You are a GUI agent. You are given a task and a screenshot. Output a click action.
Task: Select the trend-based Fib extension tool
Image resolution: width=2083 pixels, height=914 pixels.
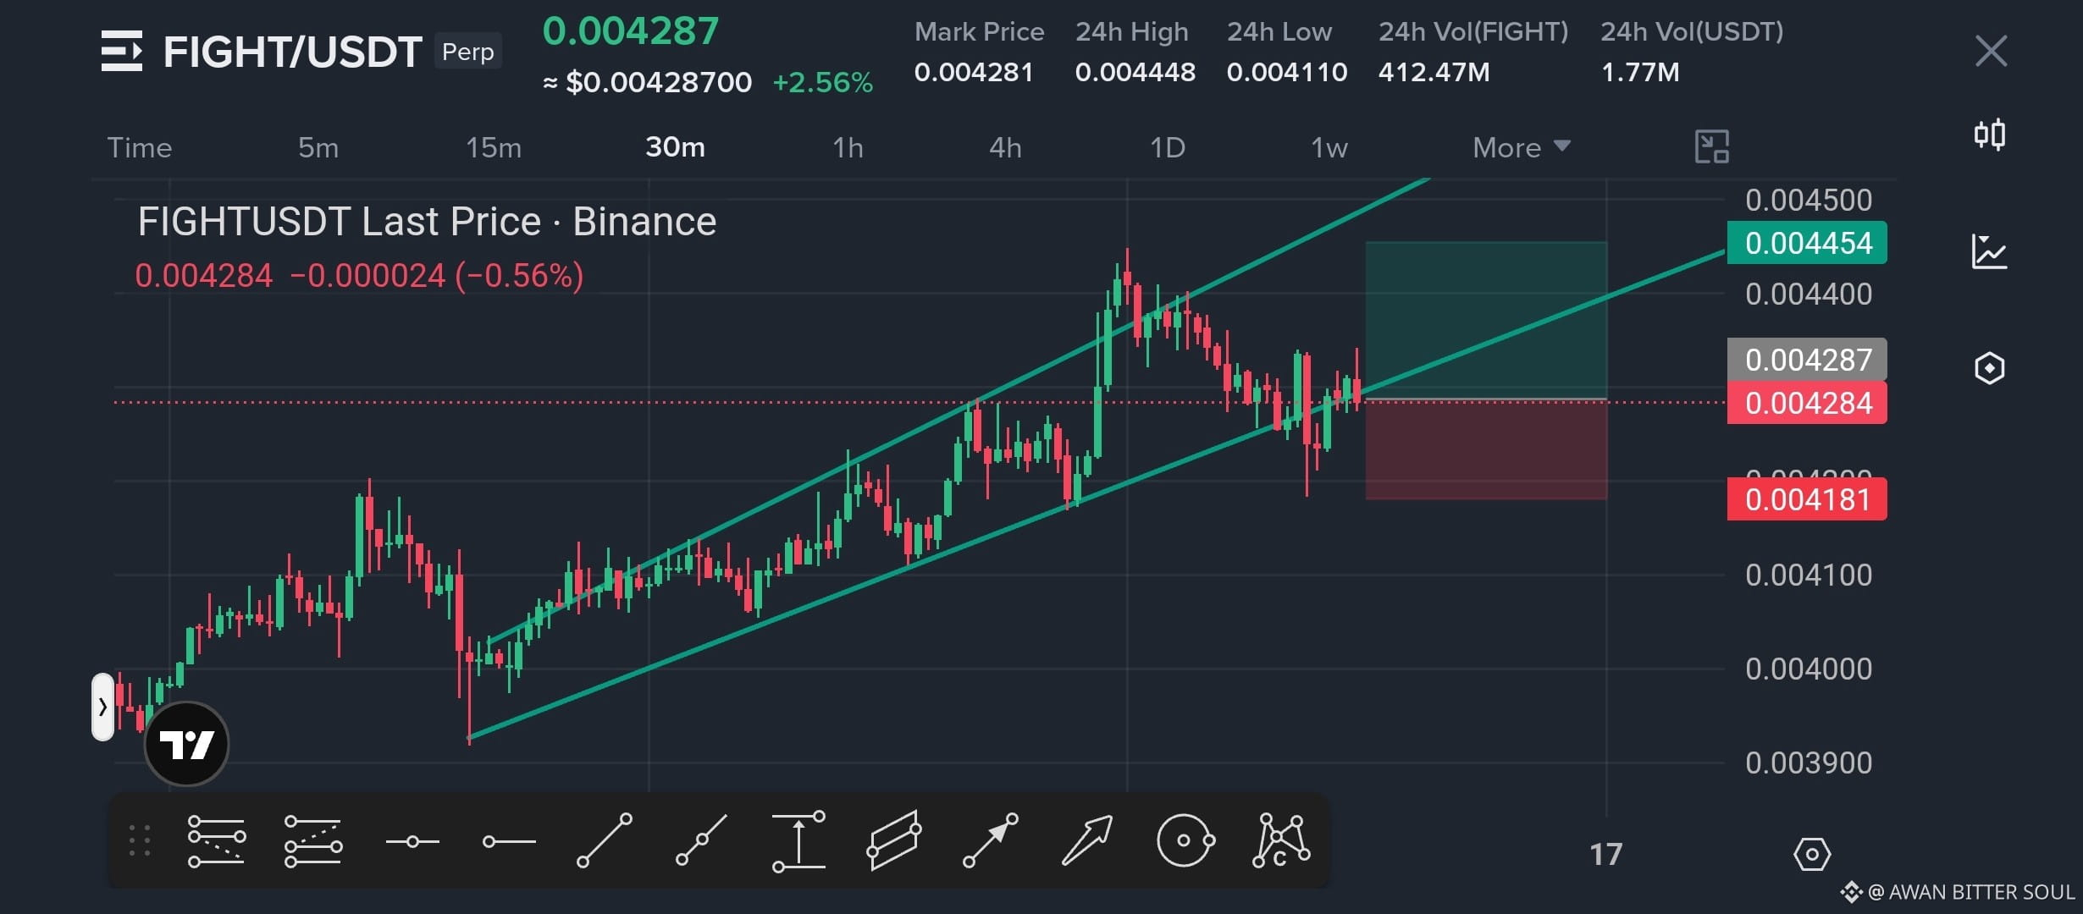(313, 840)
